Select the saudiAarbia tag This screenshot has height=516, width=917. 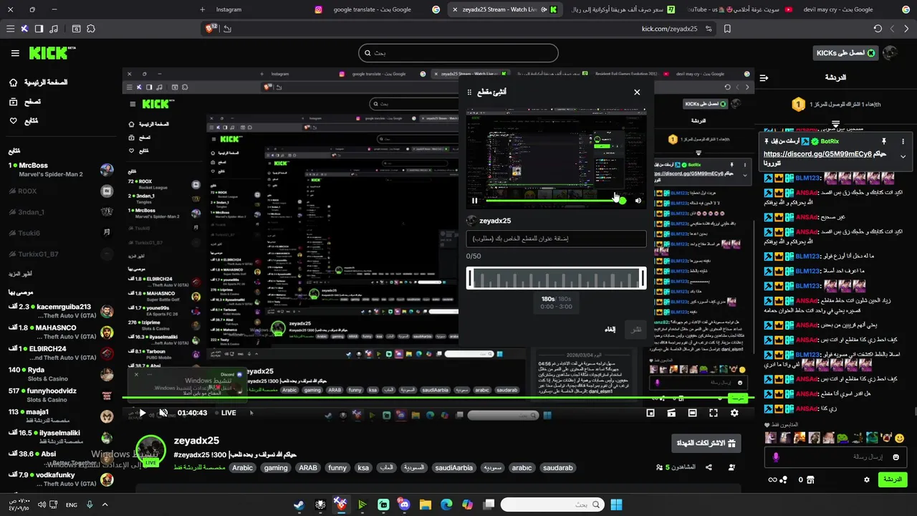[454, 468]
